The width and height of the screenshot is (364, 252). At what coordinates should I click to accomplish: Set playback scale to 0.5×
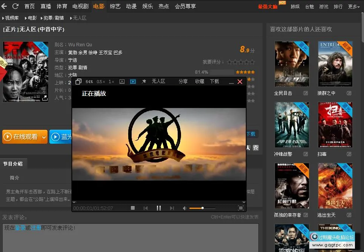[101, 82]
